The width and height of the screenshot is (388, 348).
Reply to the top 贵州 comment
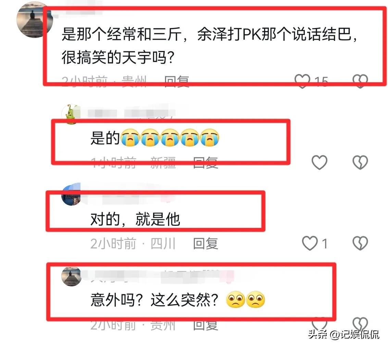[177, 82]
